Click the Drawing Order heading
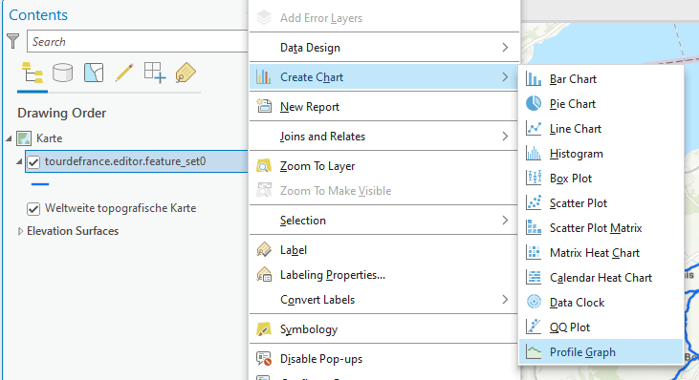Viewport: 699px width, 380px height. tap(61, 113)
